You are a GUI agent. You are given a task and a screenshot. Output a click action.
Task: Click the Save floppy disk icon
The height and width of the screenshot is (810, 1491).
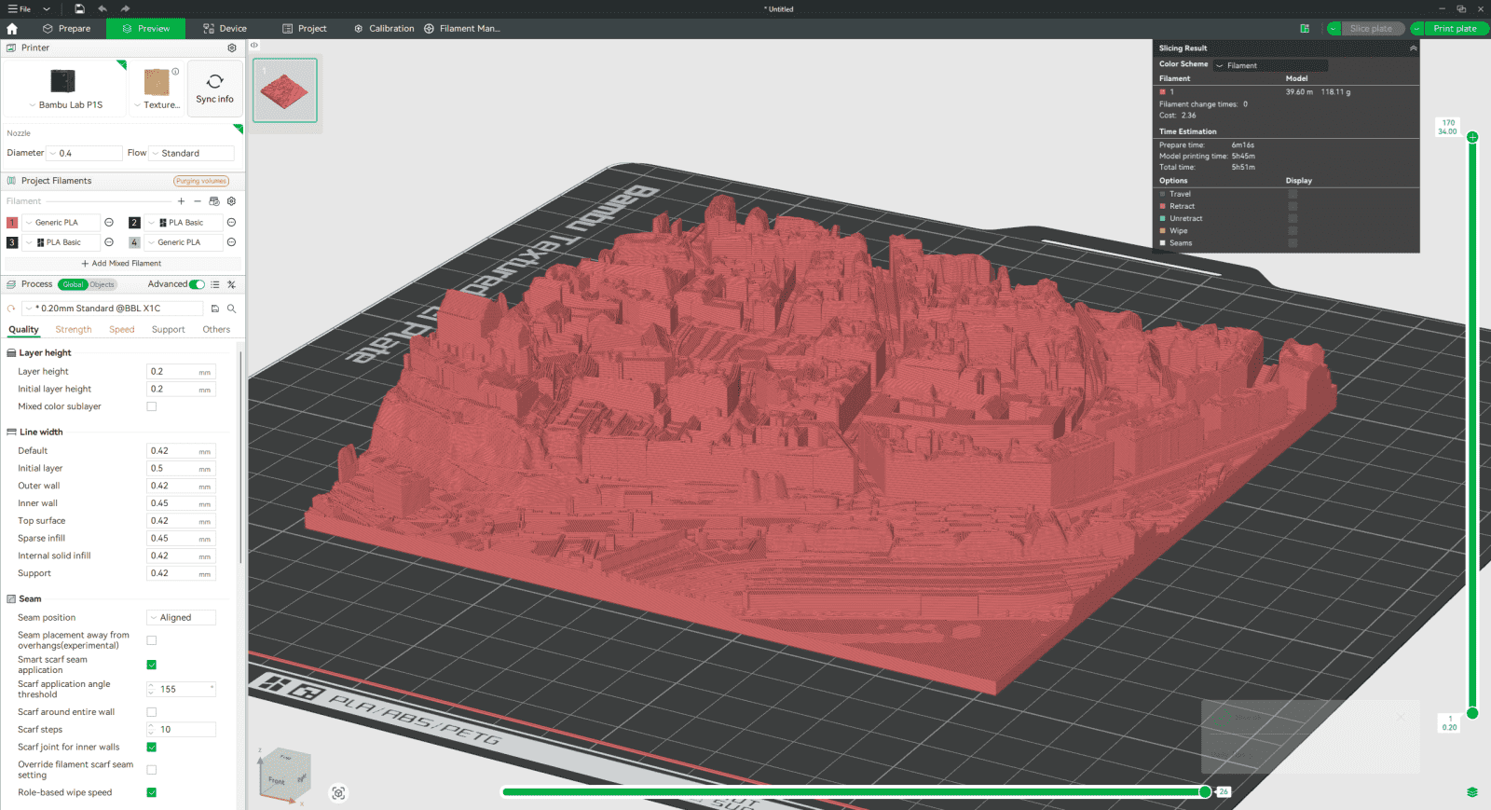(79, 8)
